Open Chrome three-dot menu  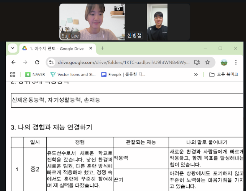(x=236, y=62)
